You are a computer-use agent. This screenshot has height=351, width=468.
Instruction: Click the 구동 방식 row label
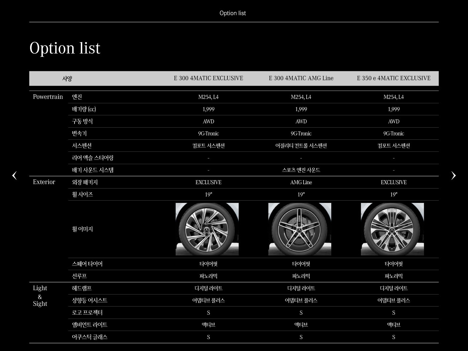tap(82, 121)
